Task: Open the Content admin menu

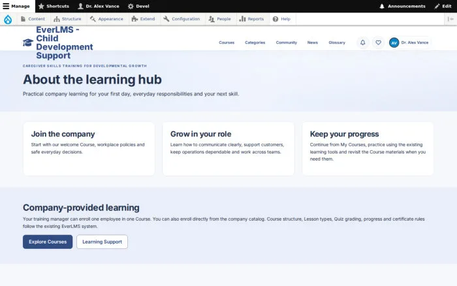Action: pos(33,19)
